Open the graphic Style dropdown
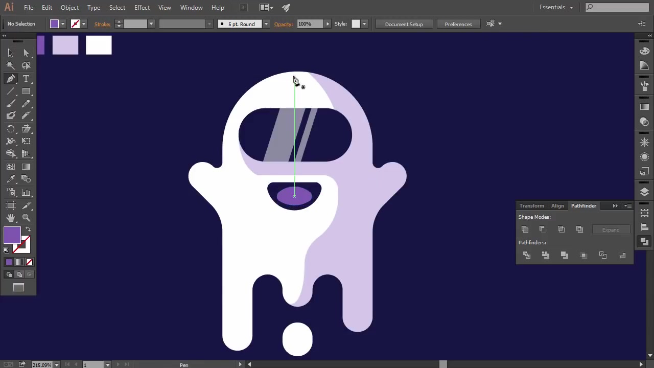The width and height of the screenshot is (654, 368). (x=364, y=24)
